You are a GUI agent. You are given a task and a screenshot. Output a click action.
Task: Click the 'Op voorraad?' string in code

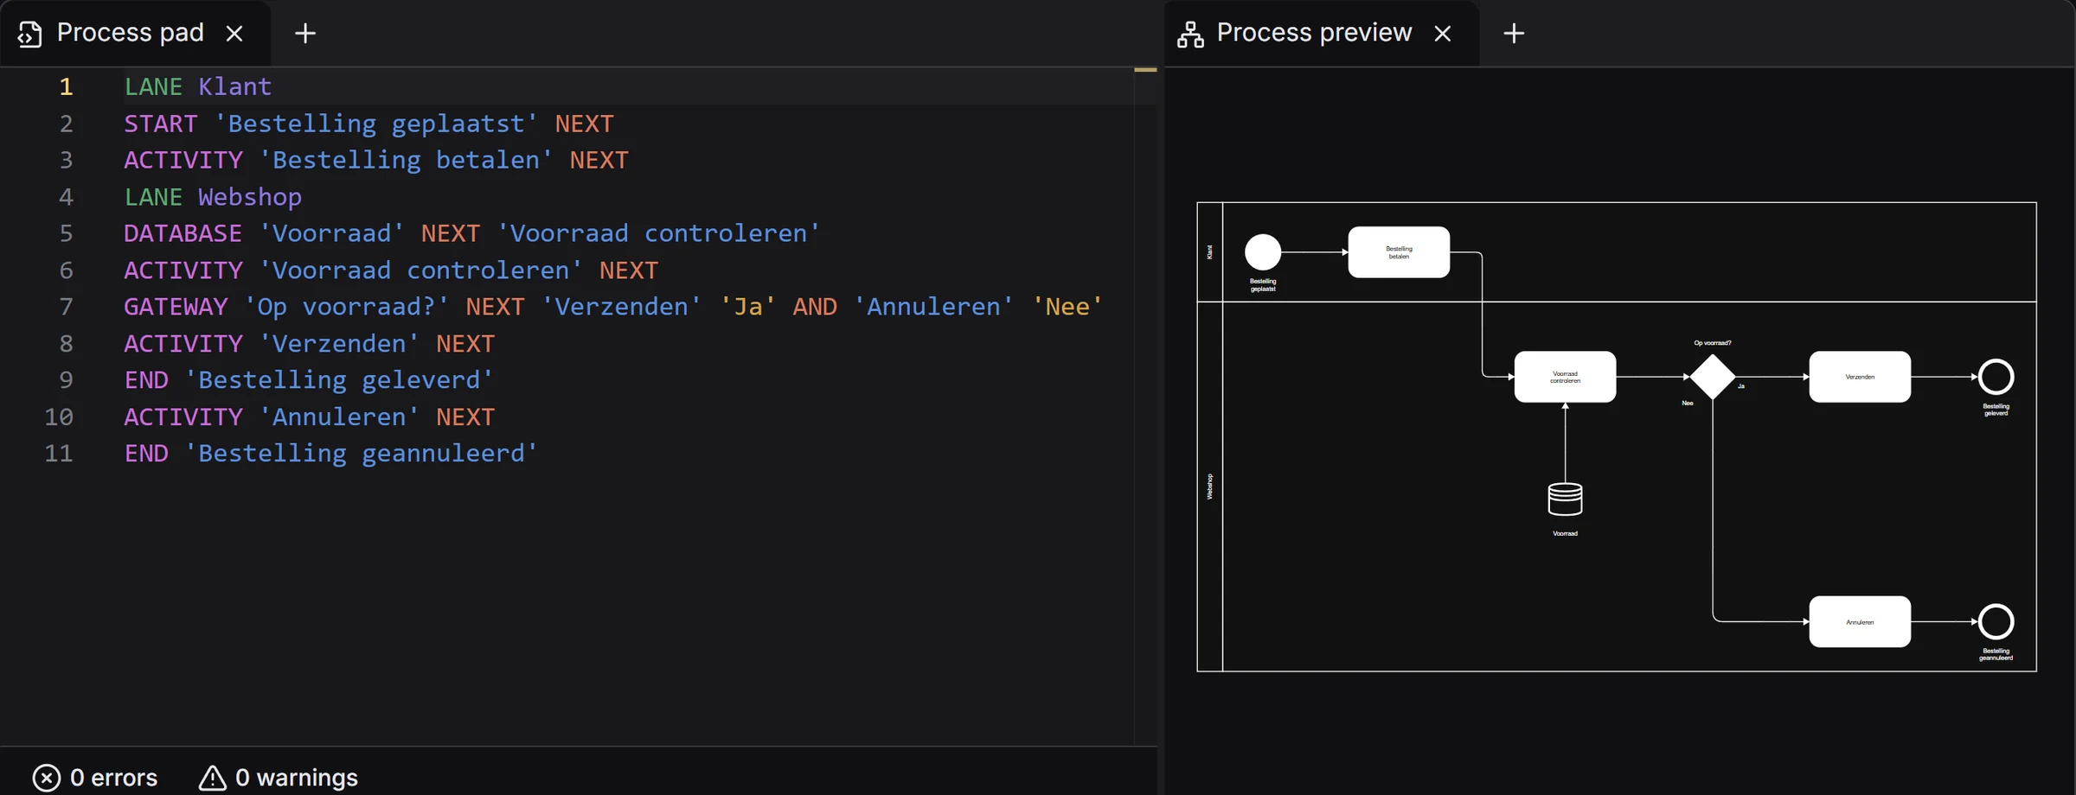(x=347, y=307)
